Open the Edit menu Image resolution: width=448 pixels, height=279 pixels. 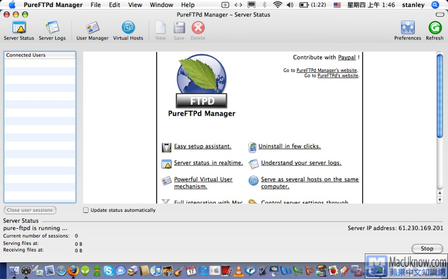click(115, 5)
